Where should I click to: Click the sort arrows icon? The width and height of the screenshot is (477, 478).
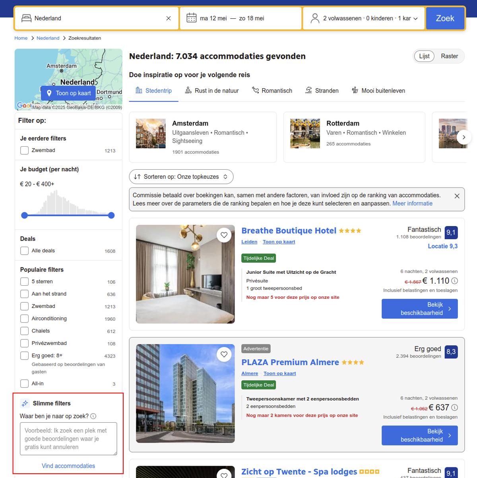(x=137, y=177)
